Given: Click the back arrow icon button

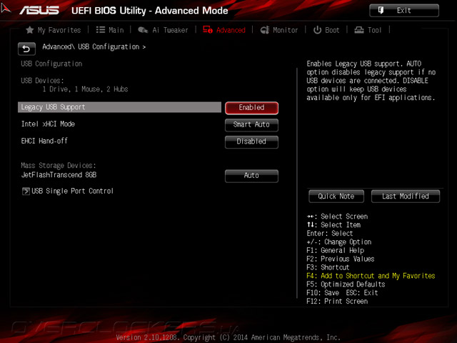Looking at the screenshot, I should click(x=26, y=49).
